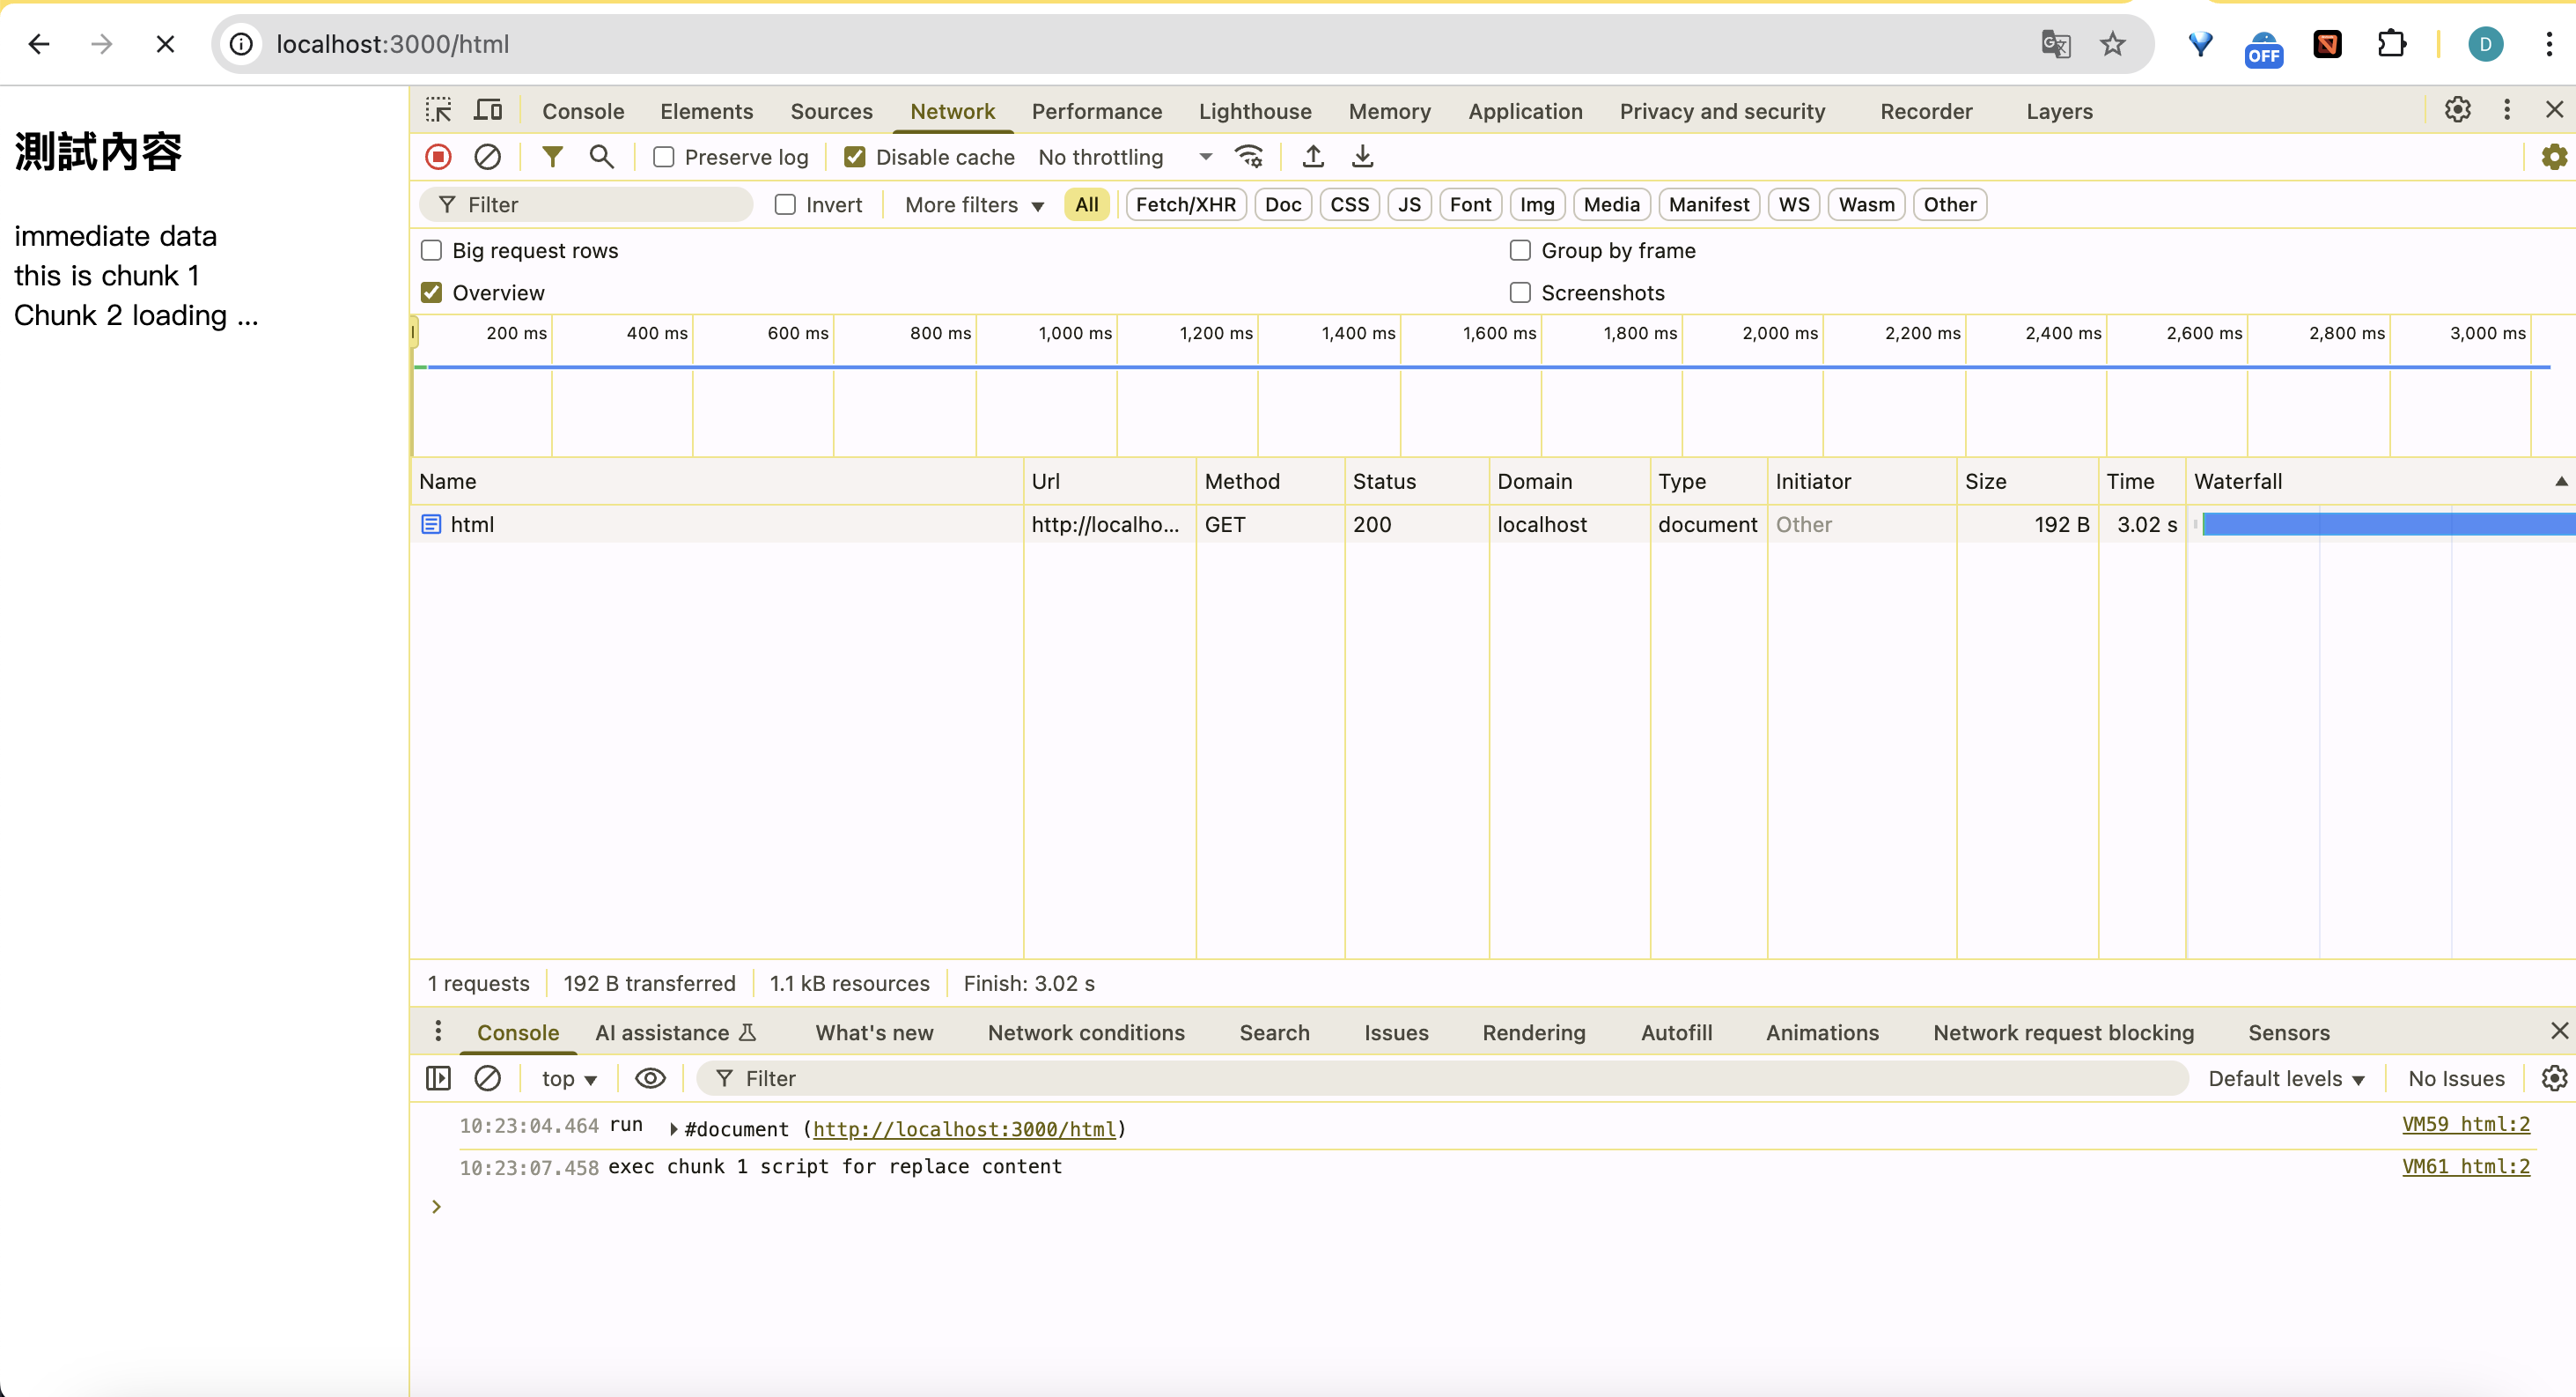Open the Default levels dropdown
The height and width of the screenshot is (1397, 2576).
[2285, 1078]
